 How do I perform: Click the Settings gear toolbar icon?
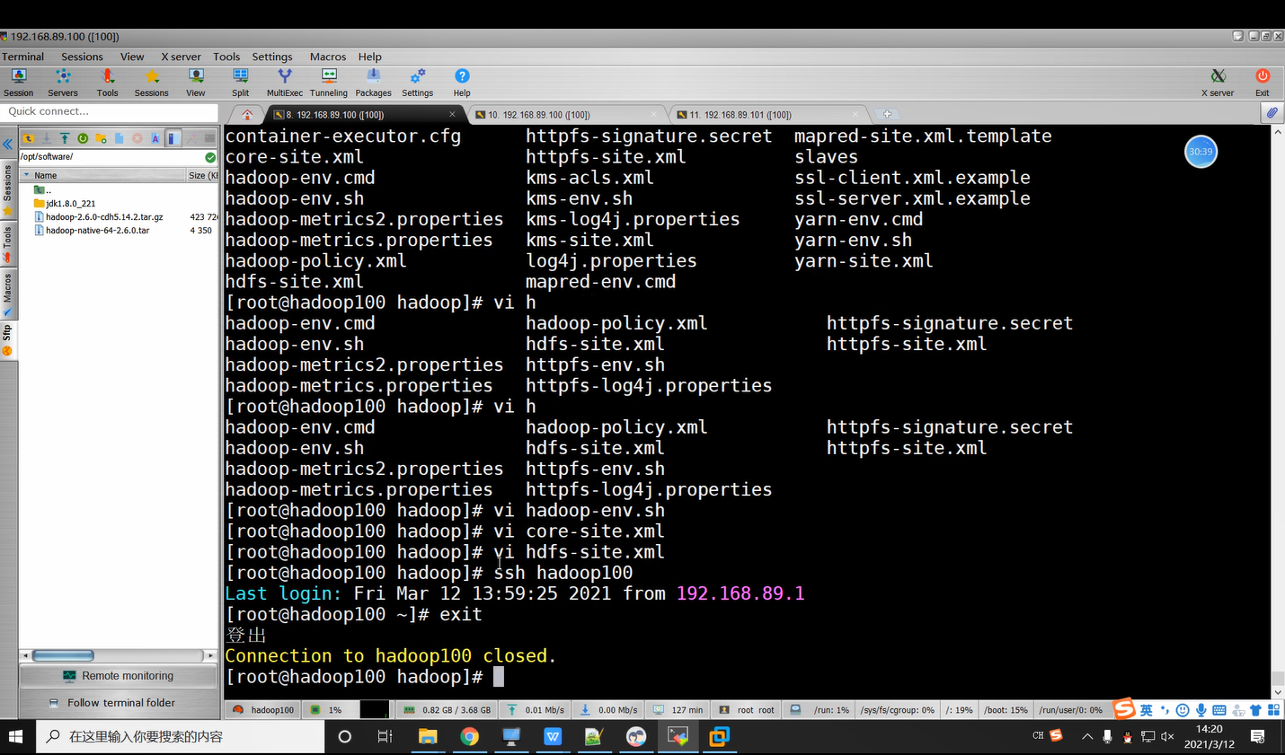pyautogui.click(x=417, y=82)
